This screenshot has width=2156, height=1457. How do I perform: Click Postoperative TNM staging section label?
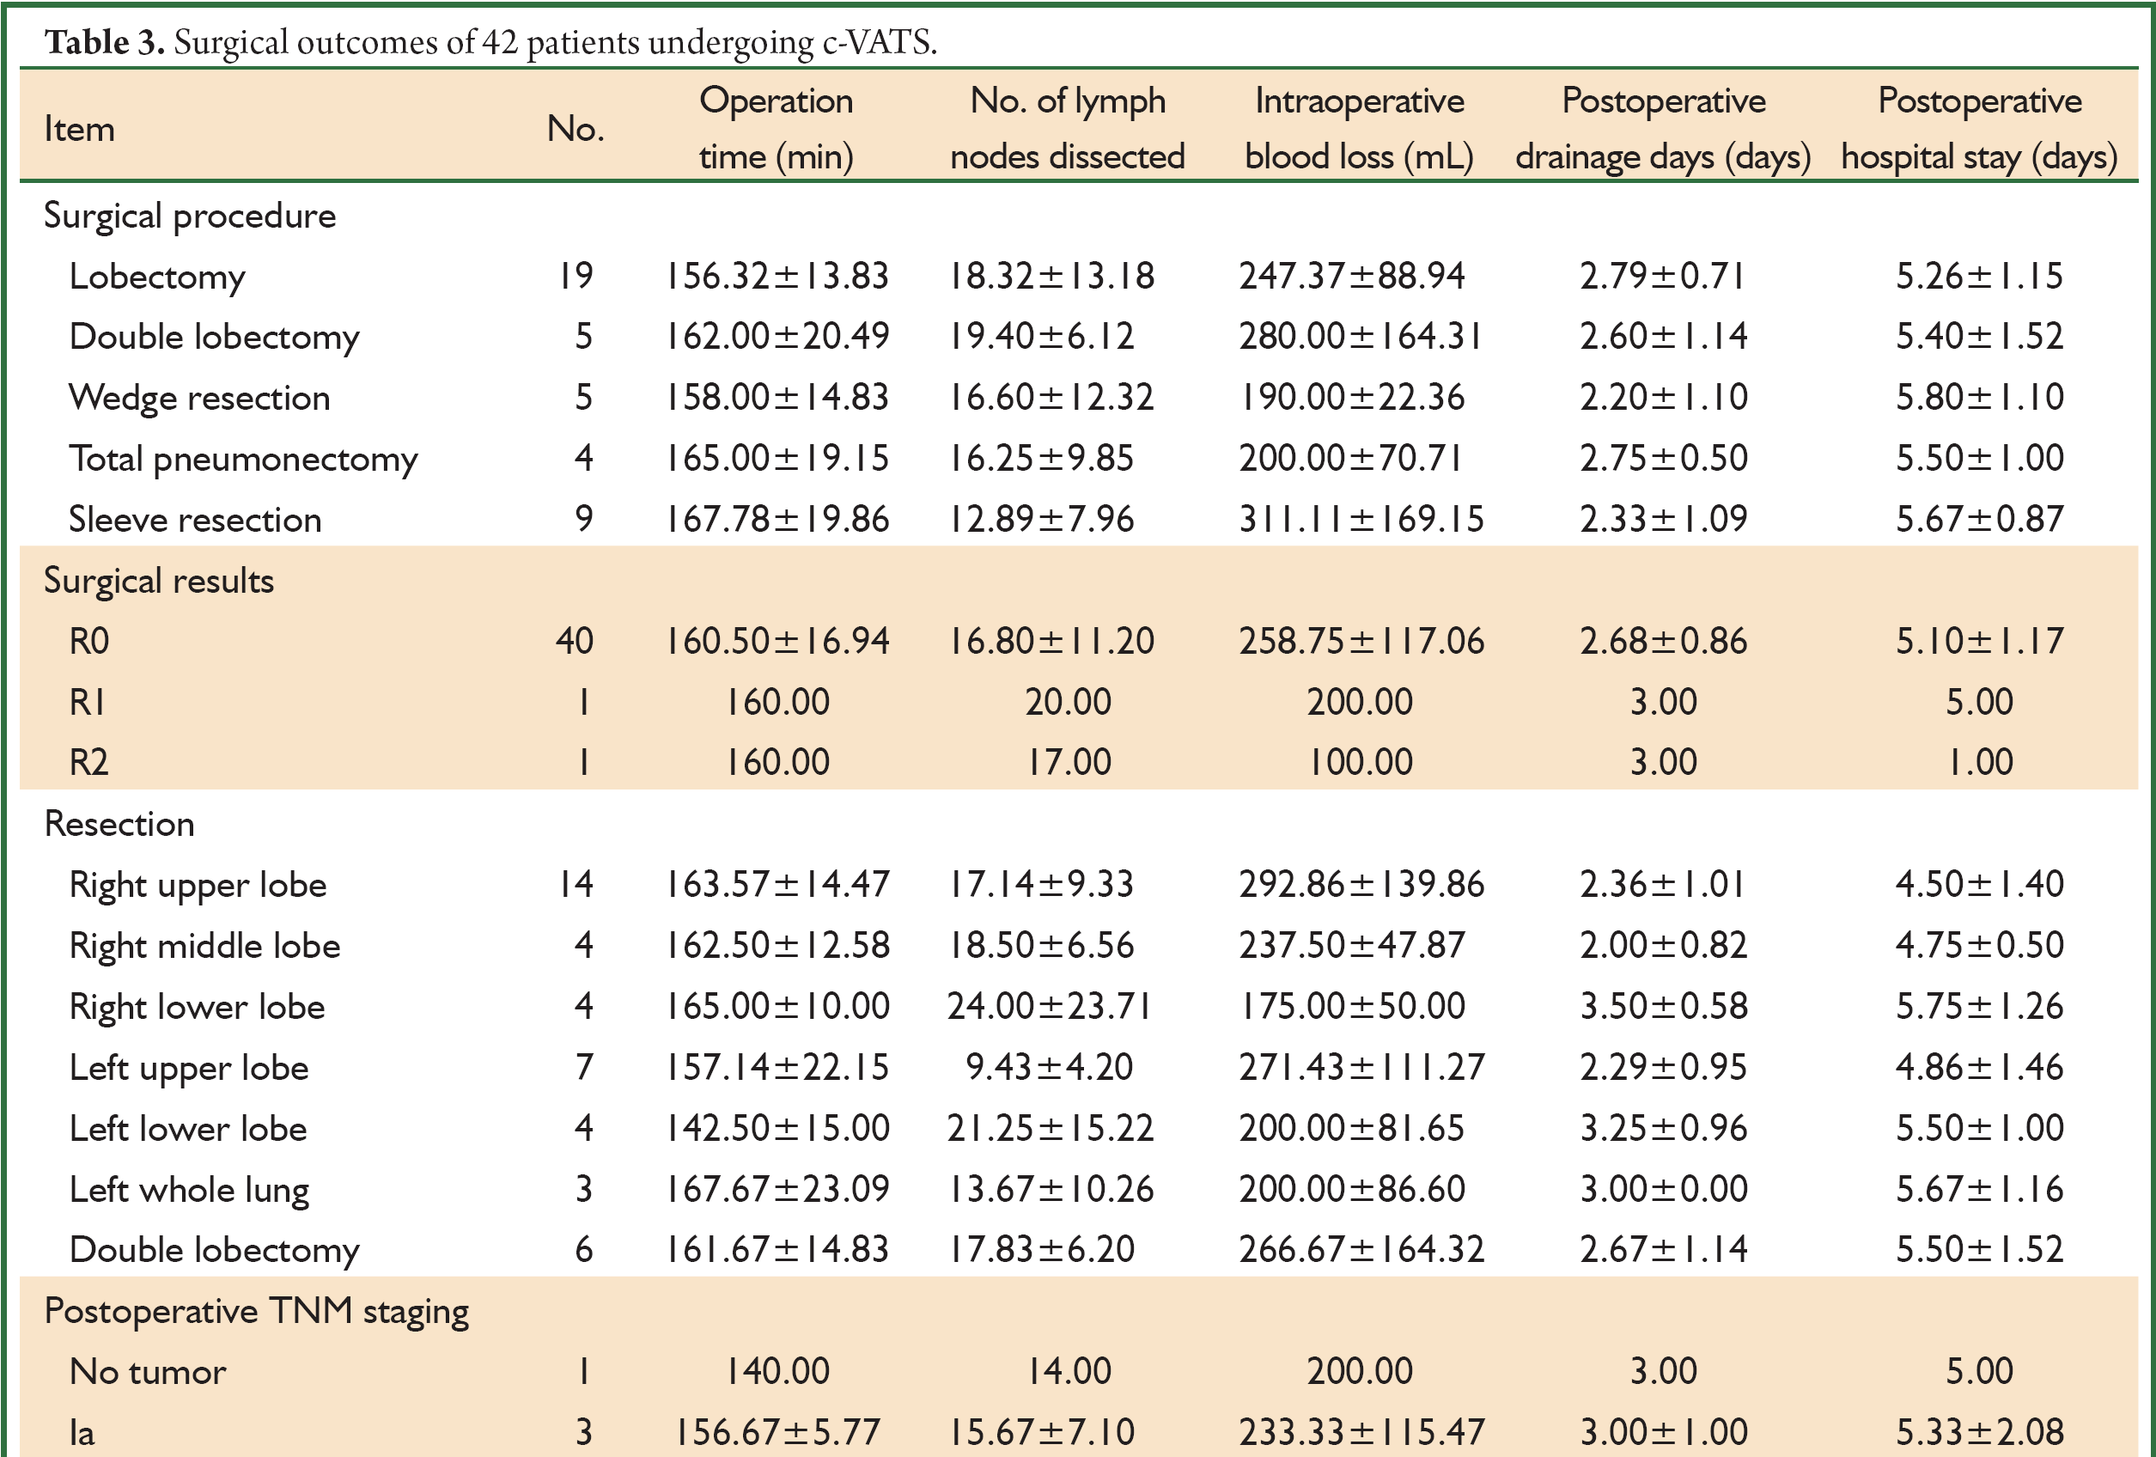tap(256, 1311)
